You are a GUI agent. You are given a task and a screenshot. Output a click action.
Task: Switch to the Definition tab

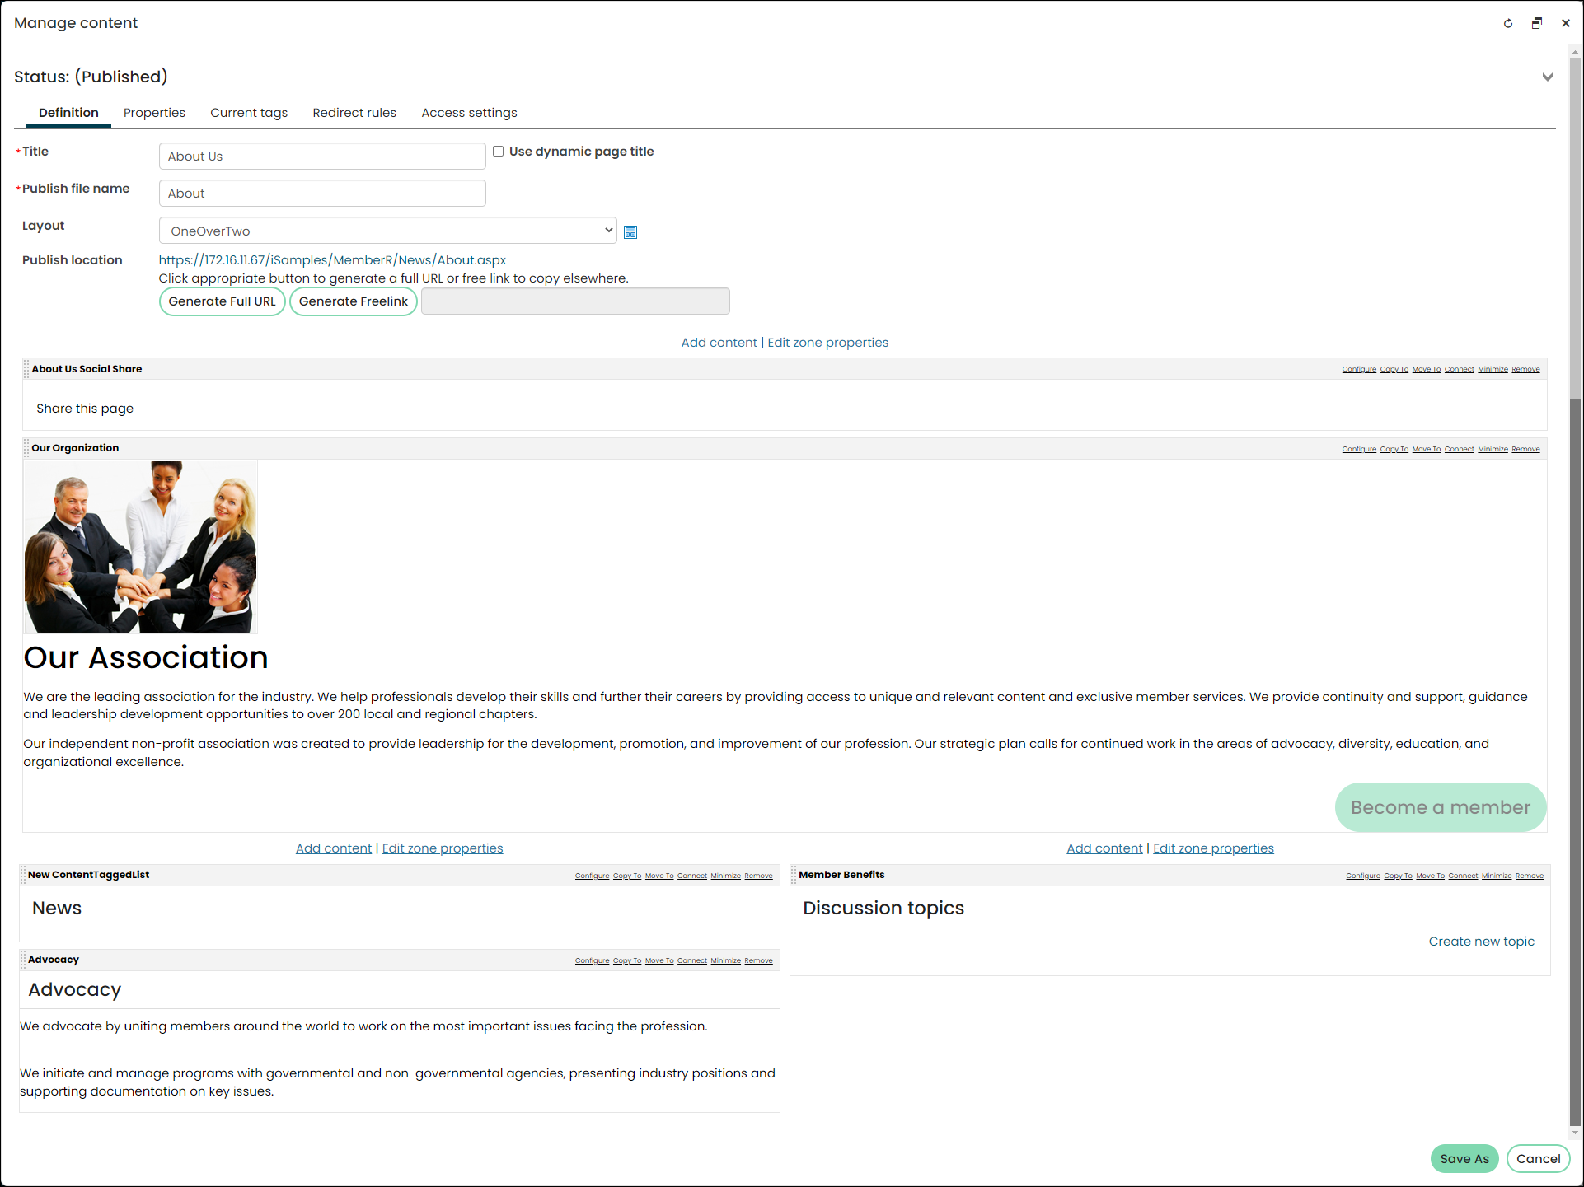68,113
